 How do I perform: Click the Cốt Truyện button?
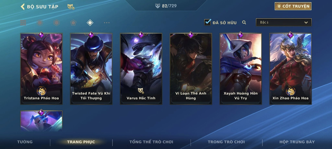click(x=293, y=6)
